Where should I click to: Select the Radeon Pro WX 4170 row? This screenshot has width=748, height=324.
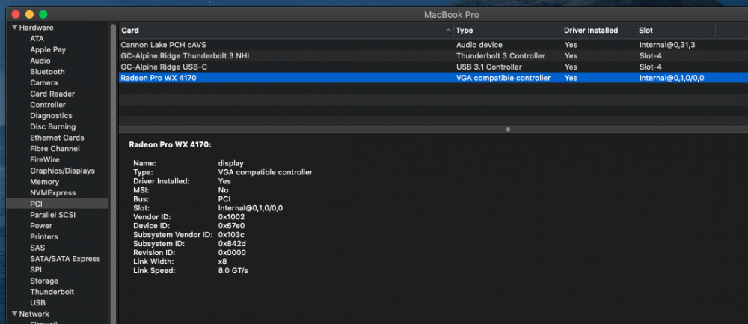point(433,78)
